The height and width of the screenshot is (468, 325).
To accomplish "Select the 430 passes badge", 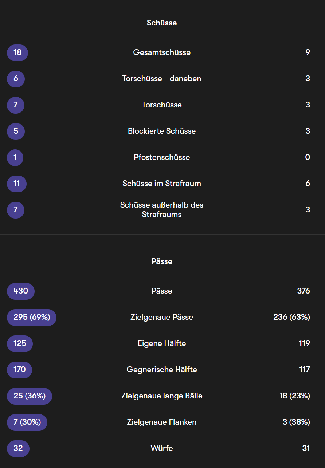I will [x=21, y=291].
